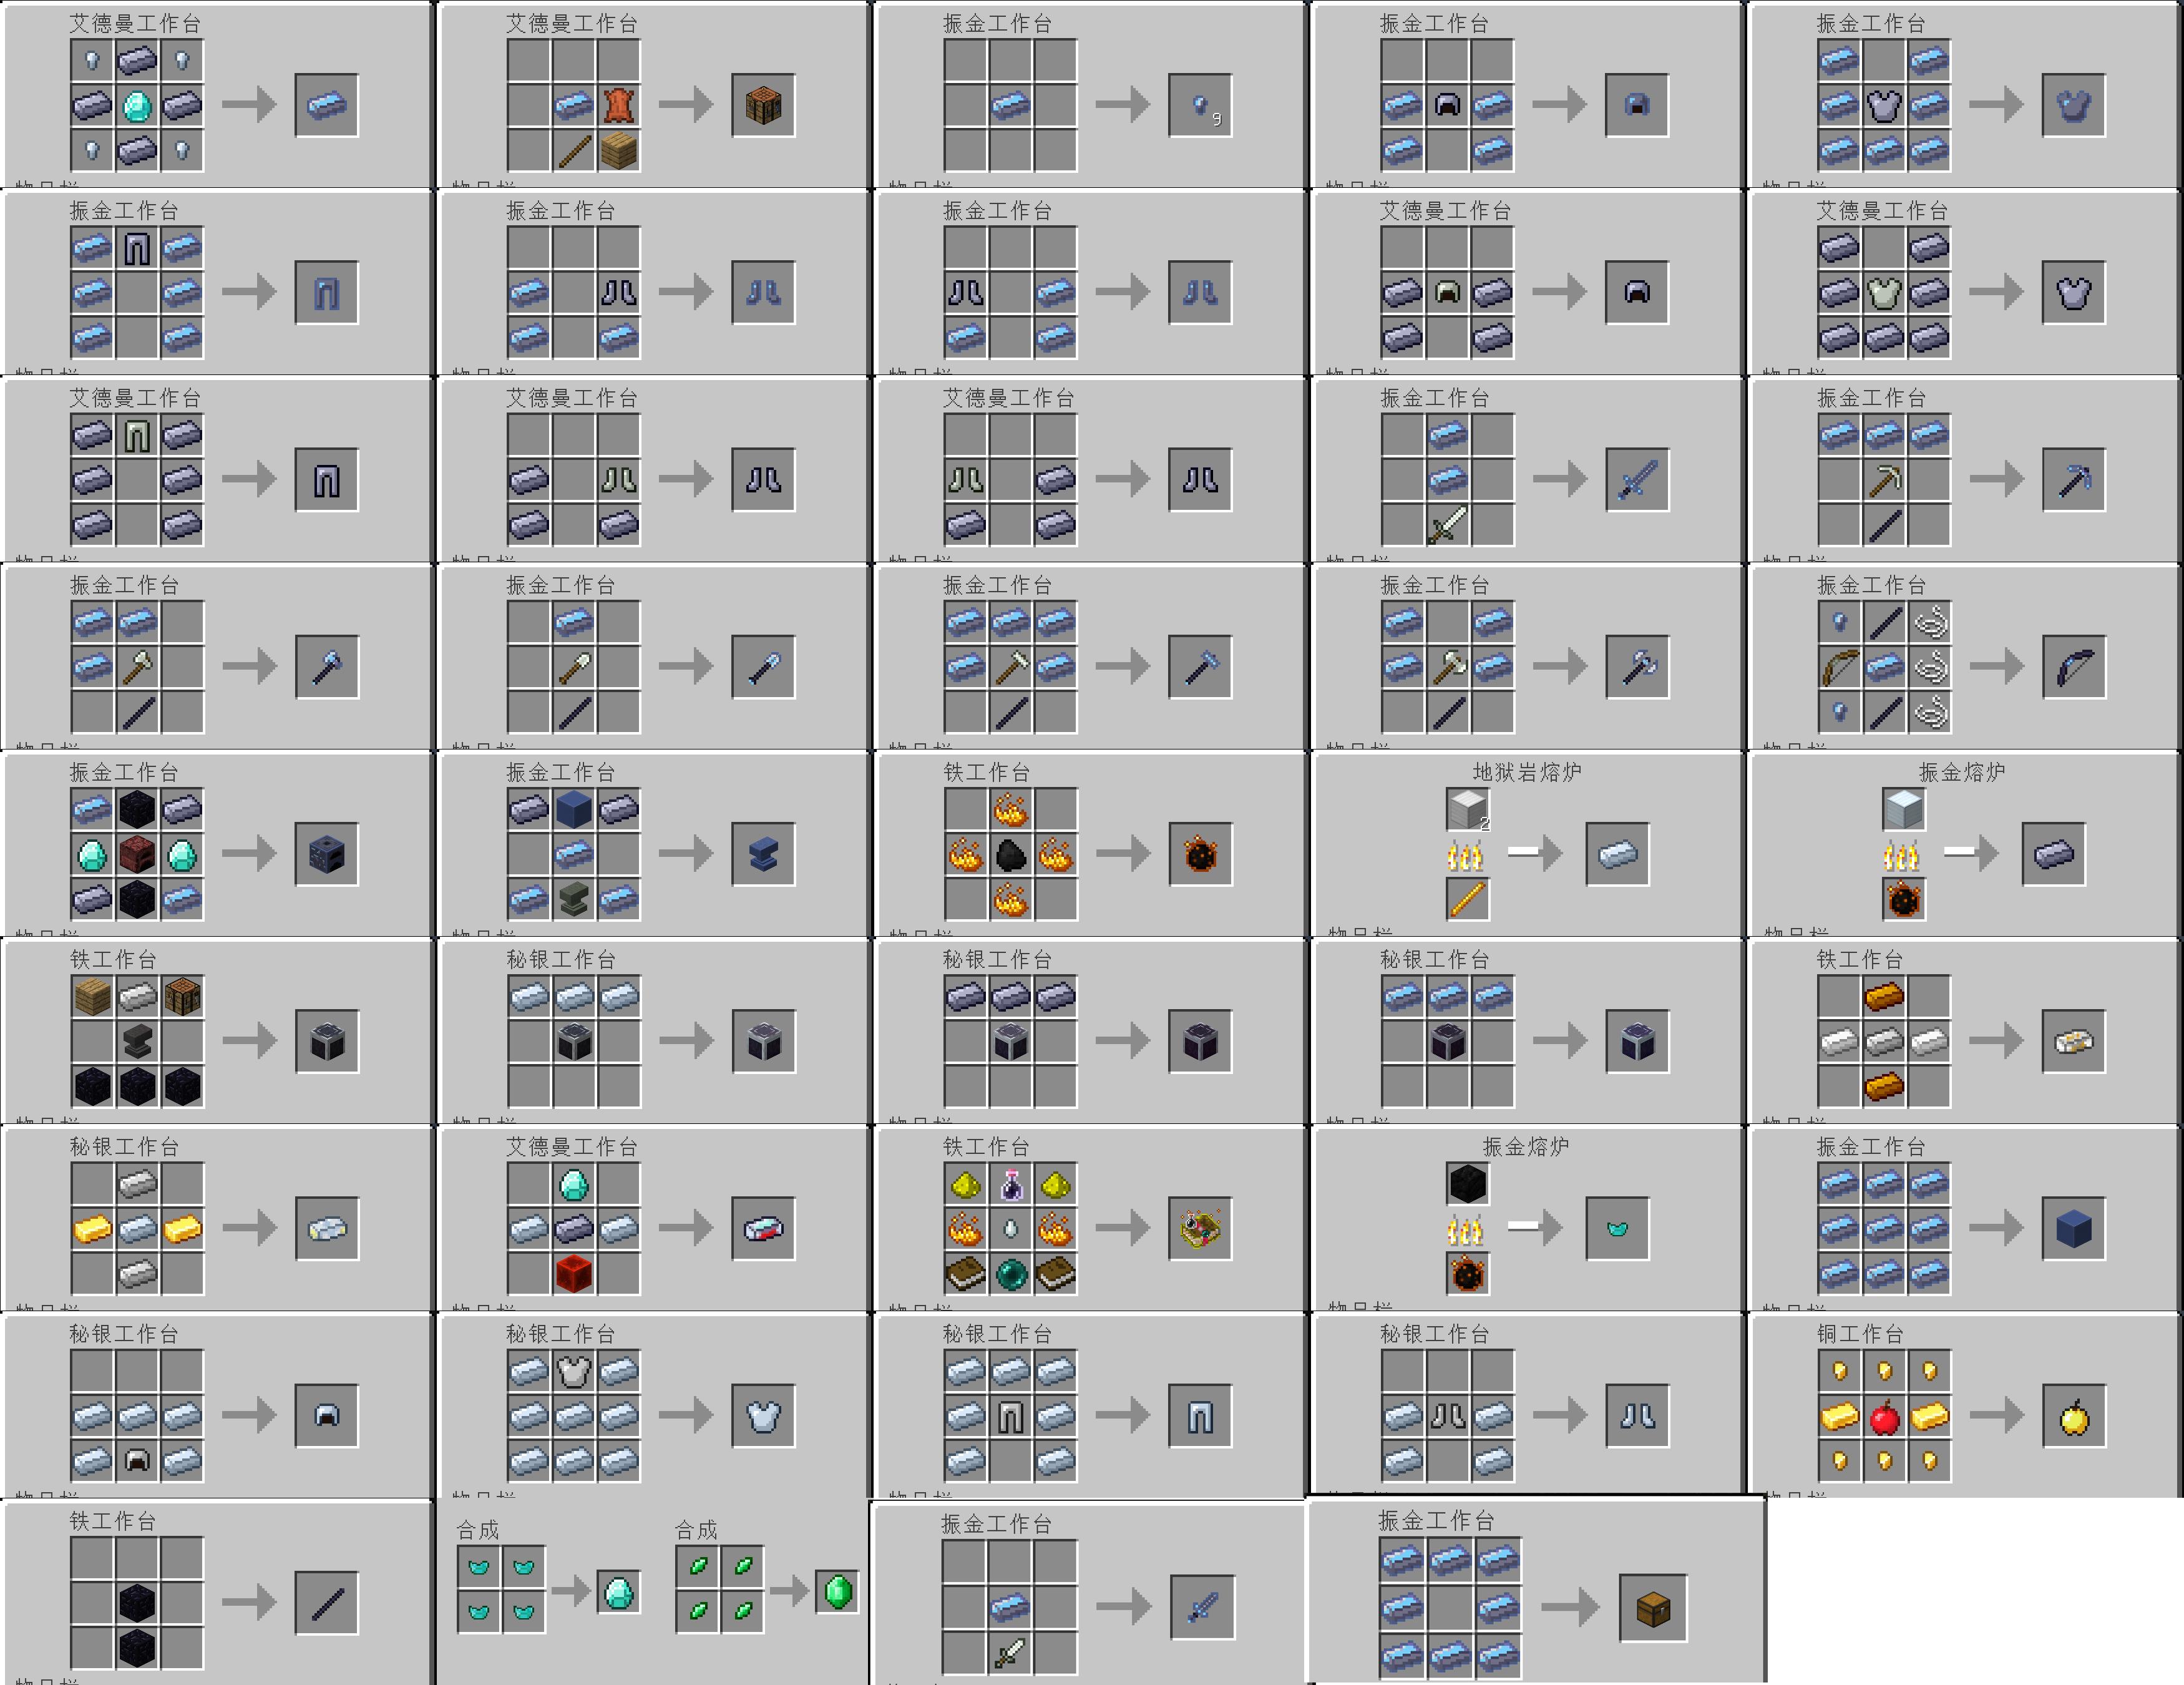Click the blue anvil output slot
This screenshot has width=2184, height=1685.
click(763, 855)
